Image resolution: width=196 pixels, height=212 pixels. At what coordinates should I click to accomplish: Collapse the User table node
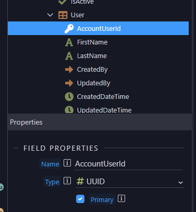click(x=50, y=15)
